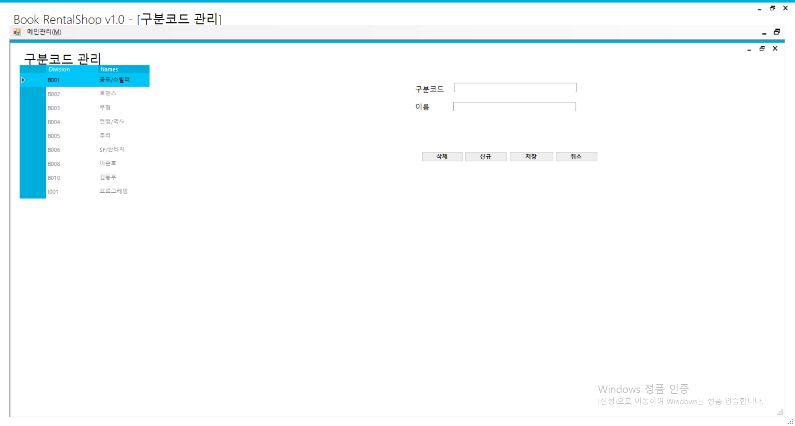The width and height of the screenshot is (795, 426).
Task: Select the 프로그래밍 name cell
Action: pos(124,192)
